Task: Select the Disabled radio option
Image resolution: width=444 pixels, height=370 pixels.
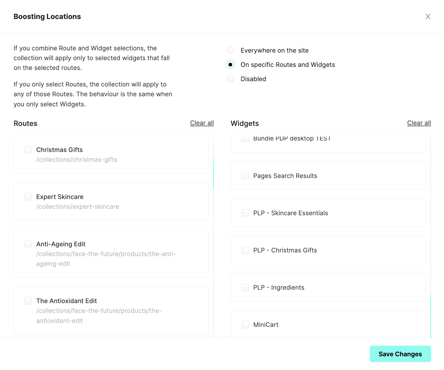Action: (230, 79)
